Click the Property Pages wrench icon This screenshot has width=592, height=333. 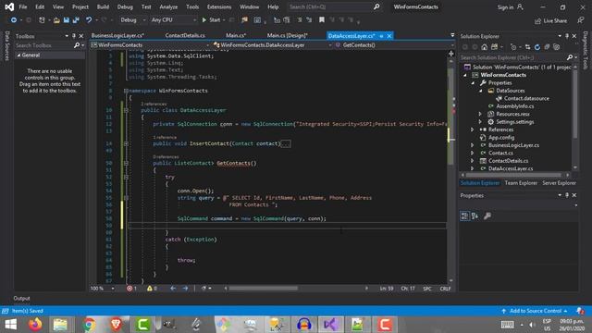point(487,216)
